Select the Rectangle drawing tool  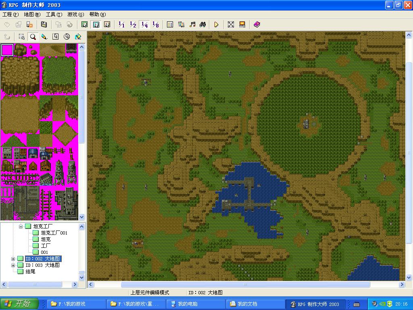point(55,37)
